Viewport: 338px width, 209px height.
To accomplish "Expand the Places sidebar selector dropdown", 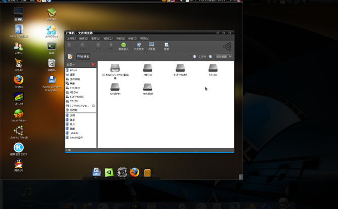I will tap(71, 65).
